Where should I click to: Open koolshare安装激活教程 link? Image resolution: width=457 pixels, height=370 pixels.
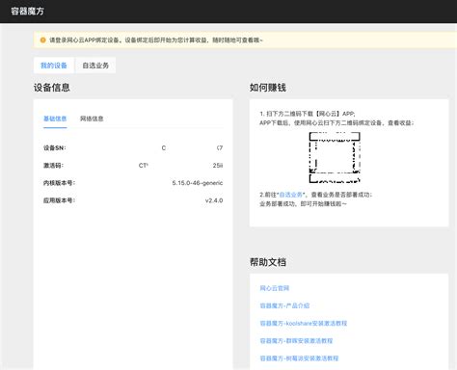[x=304, y=323]
